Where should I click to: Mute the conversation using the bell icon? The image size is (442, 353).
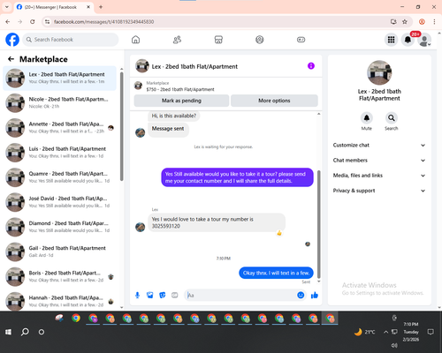[x=366, y=118]
